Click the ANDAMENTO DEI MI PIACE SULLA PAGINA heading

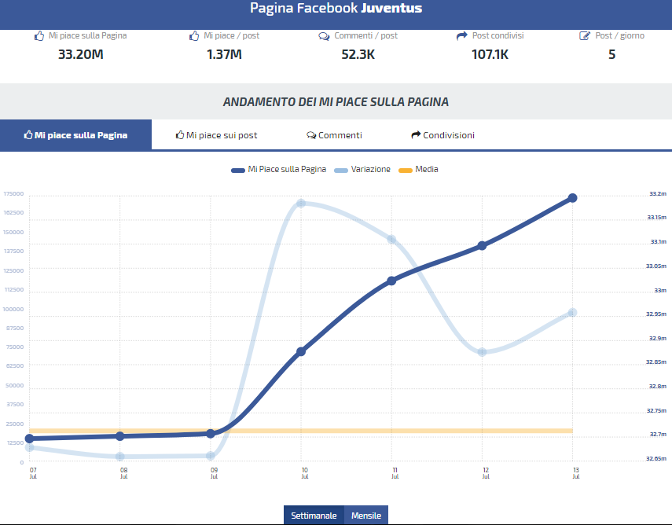(x=336, y=101)
